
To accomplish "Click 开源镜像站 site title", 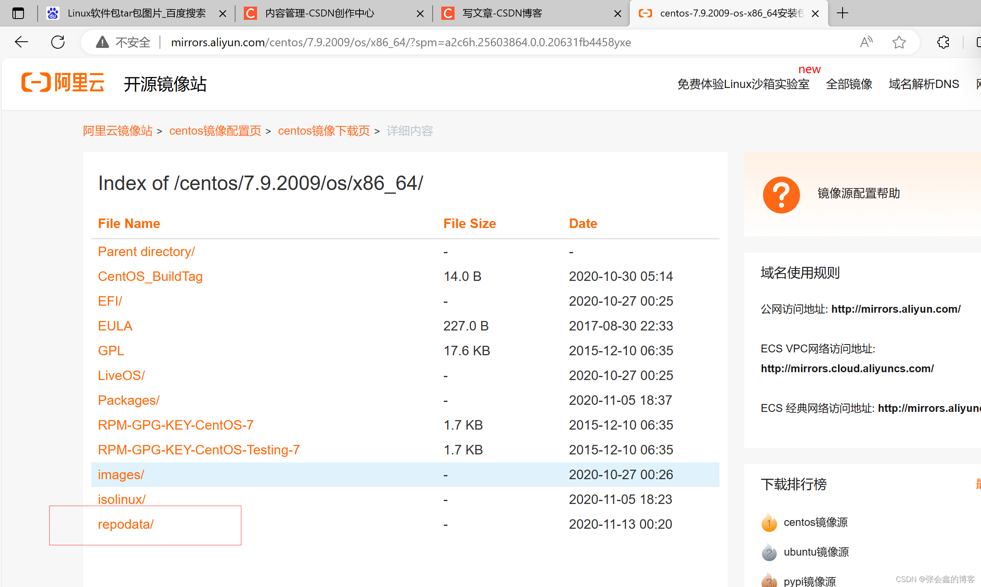I will (165, 84).
